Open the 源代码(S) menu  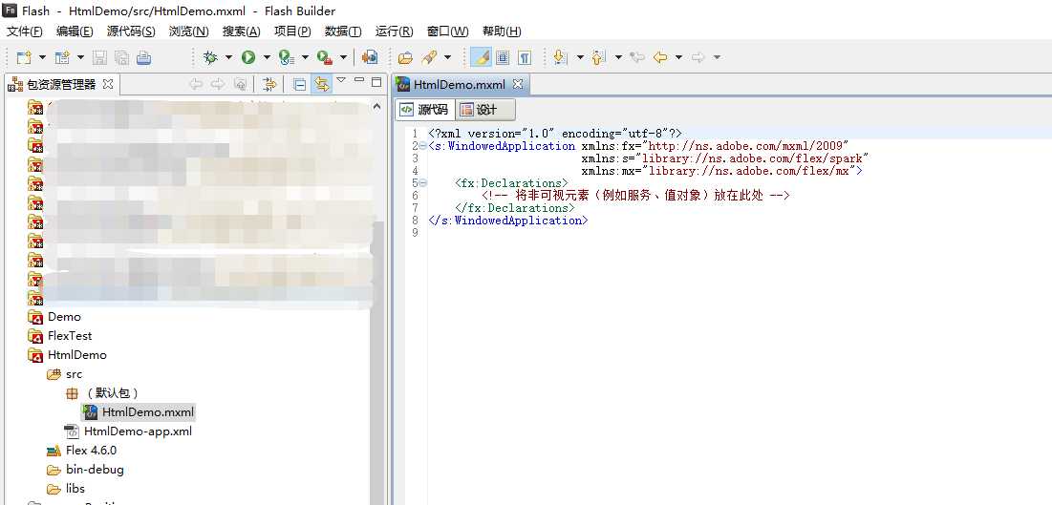coord(131,32)
